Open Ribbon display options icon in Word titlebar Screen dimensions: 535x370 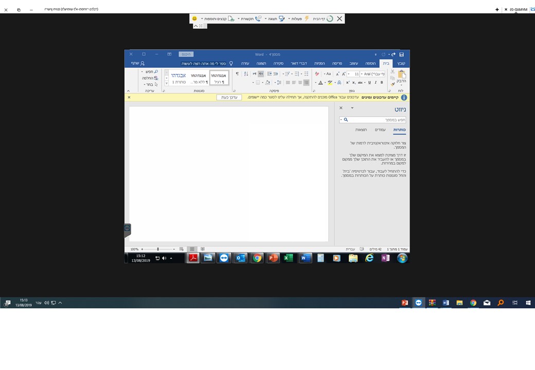tap(169, 54)
